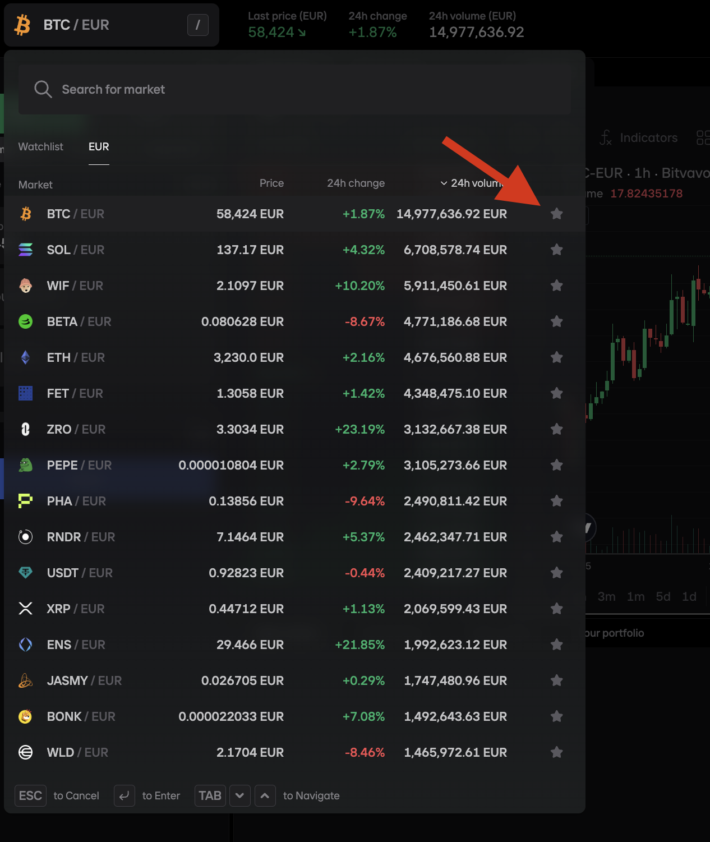Star the SOL/EUR market
This screenshot has height=842, width=710.
(x=556, y=250)
